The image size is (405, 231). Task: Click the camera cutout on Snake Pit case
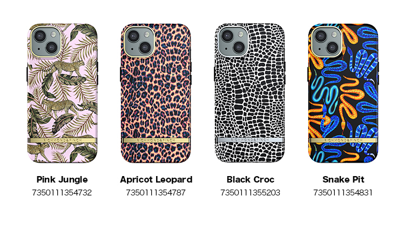[x=327, y=41]
